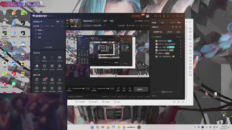Open 设置 settings in the bottom bar

click(x=130, y=89)
